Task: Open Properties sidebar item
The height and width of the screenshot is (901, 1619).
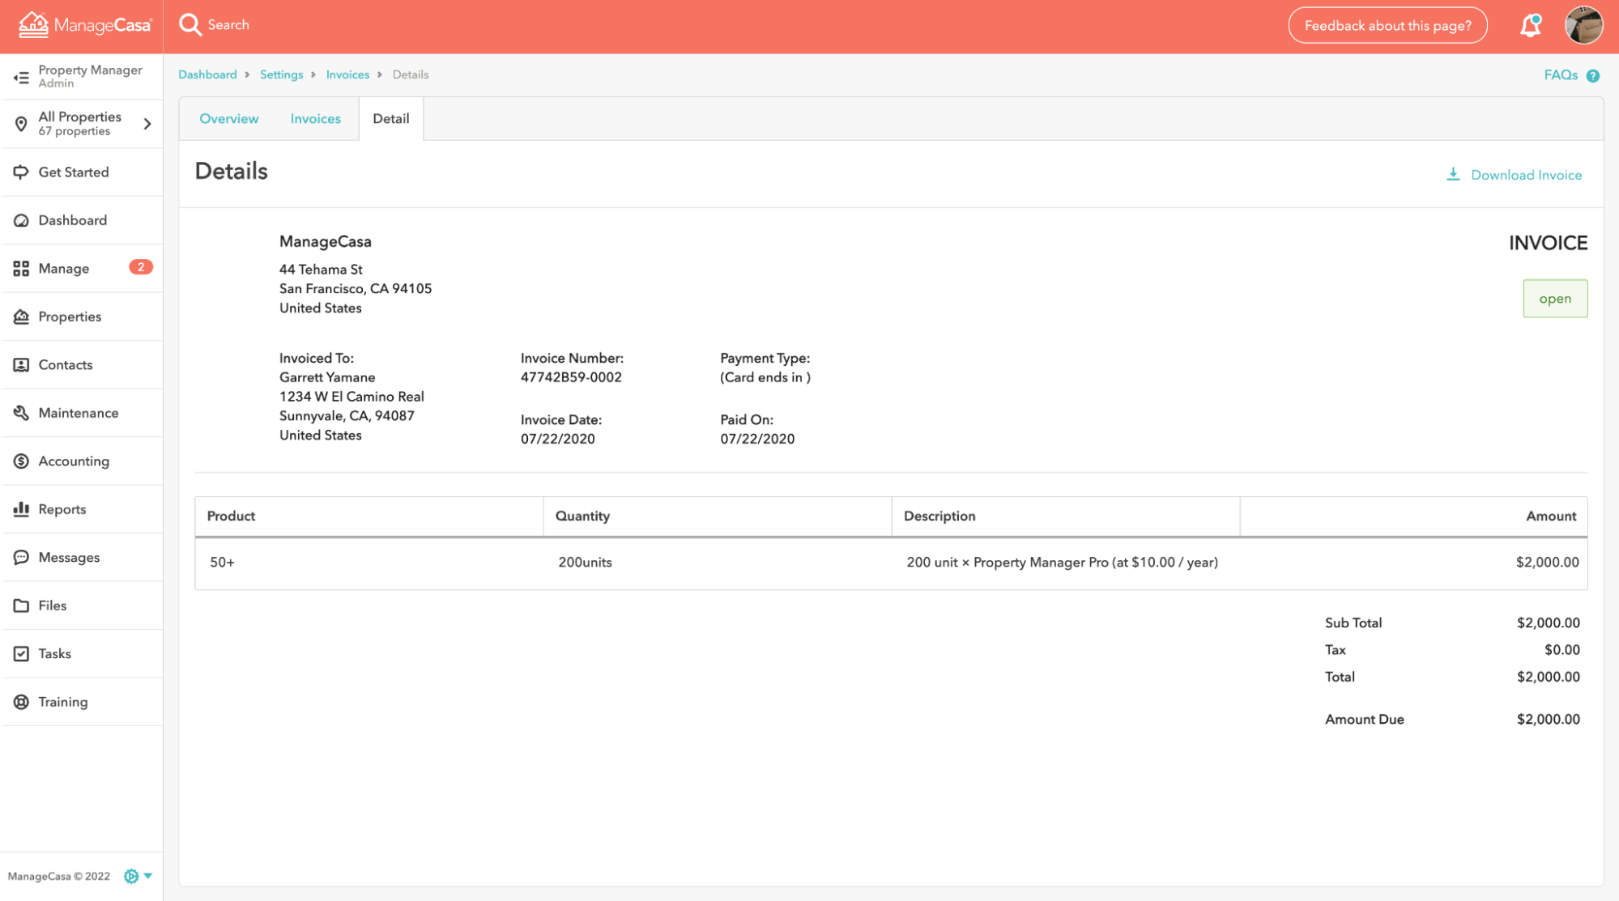Action: pos(81,317)
